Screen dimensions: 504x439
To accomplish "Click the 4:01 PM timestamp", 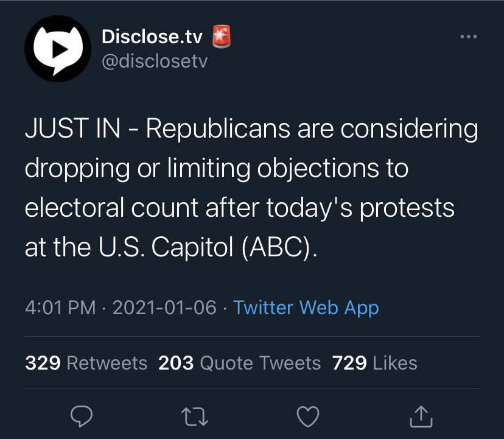I will [x=60, y=307].
